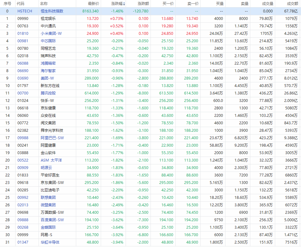Screen dimensions: 301x247
Task: Select the 京东健康 row name
Action: click(48, 108)
